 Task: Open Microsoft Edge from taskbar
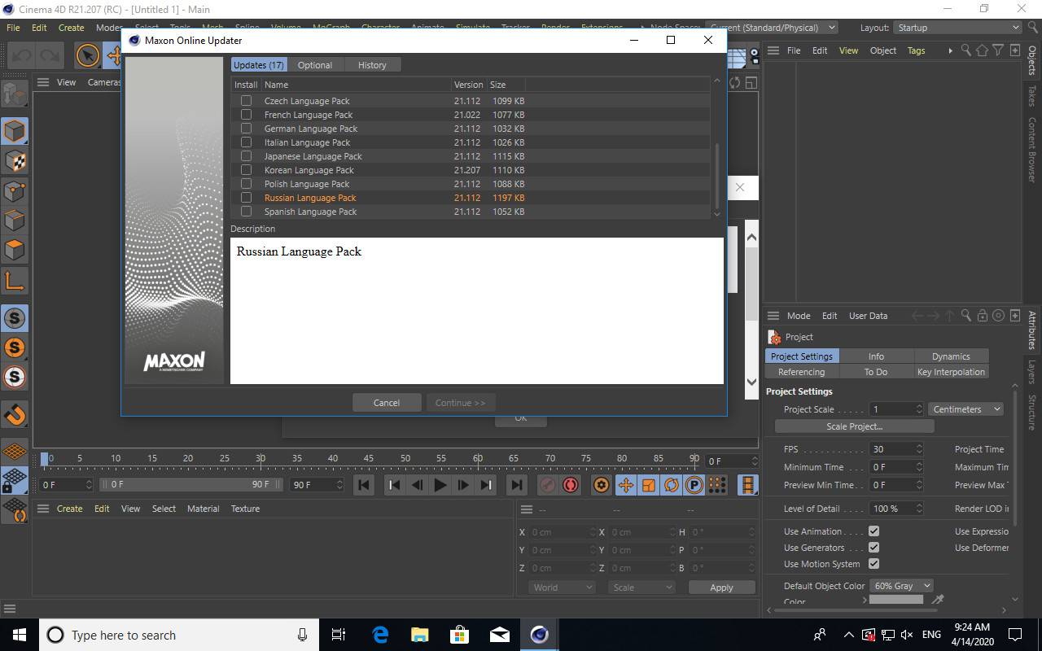point(380,635)
